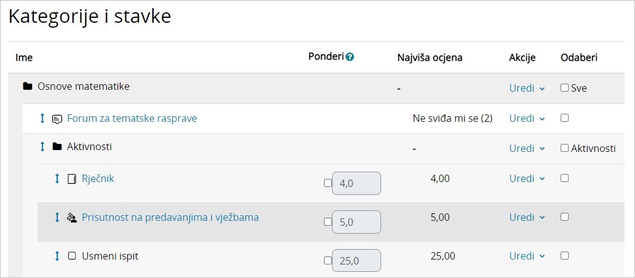Click the move arrows icon beside Forum za tematske rasprave
Viewport: 635px width, 278px height.
click(x=42, y=118)
